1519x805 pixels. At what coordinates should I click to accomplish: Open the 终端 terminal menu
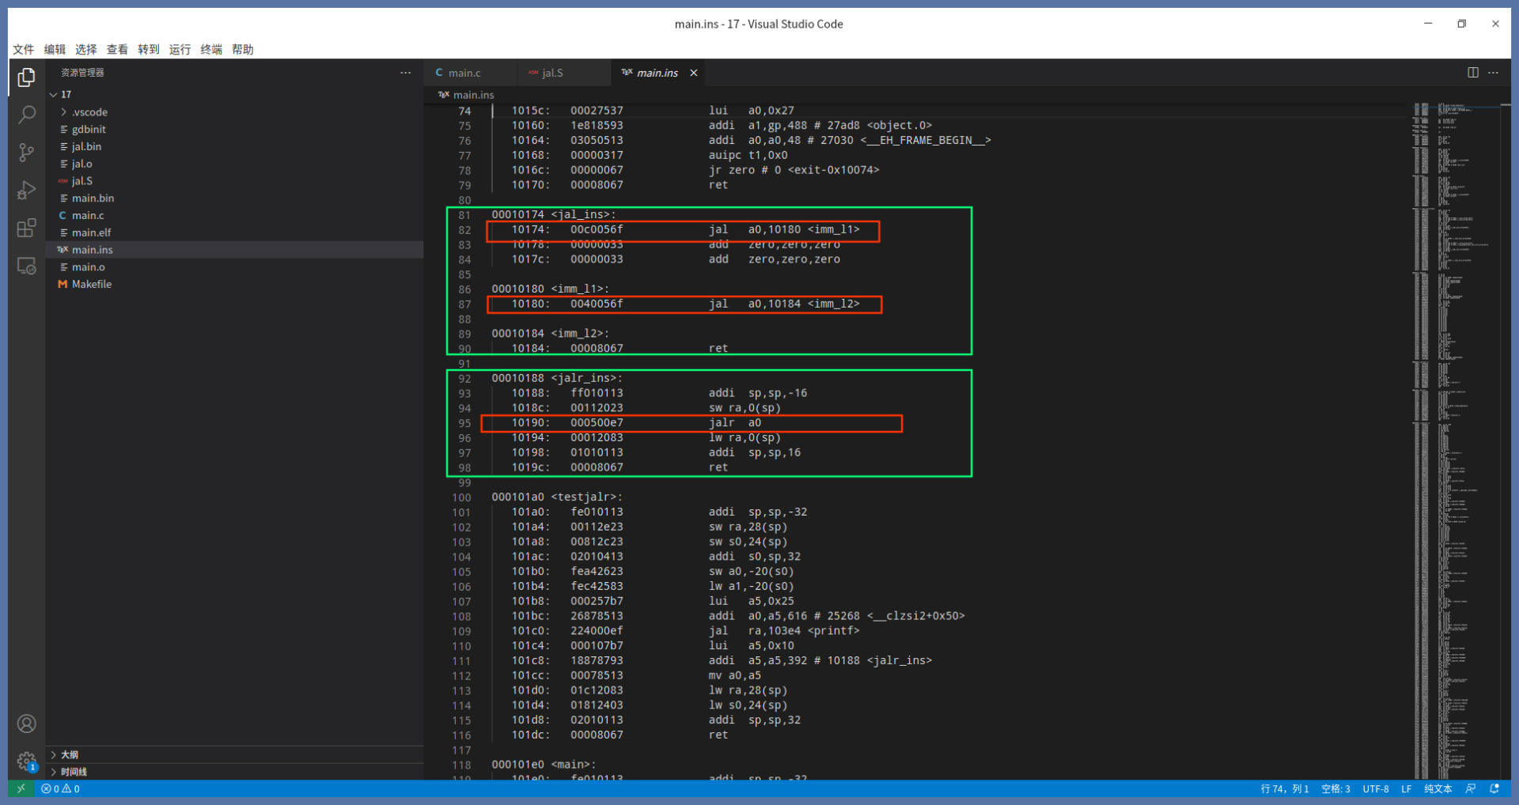pyautogui.click(x=211, y=49)
